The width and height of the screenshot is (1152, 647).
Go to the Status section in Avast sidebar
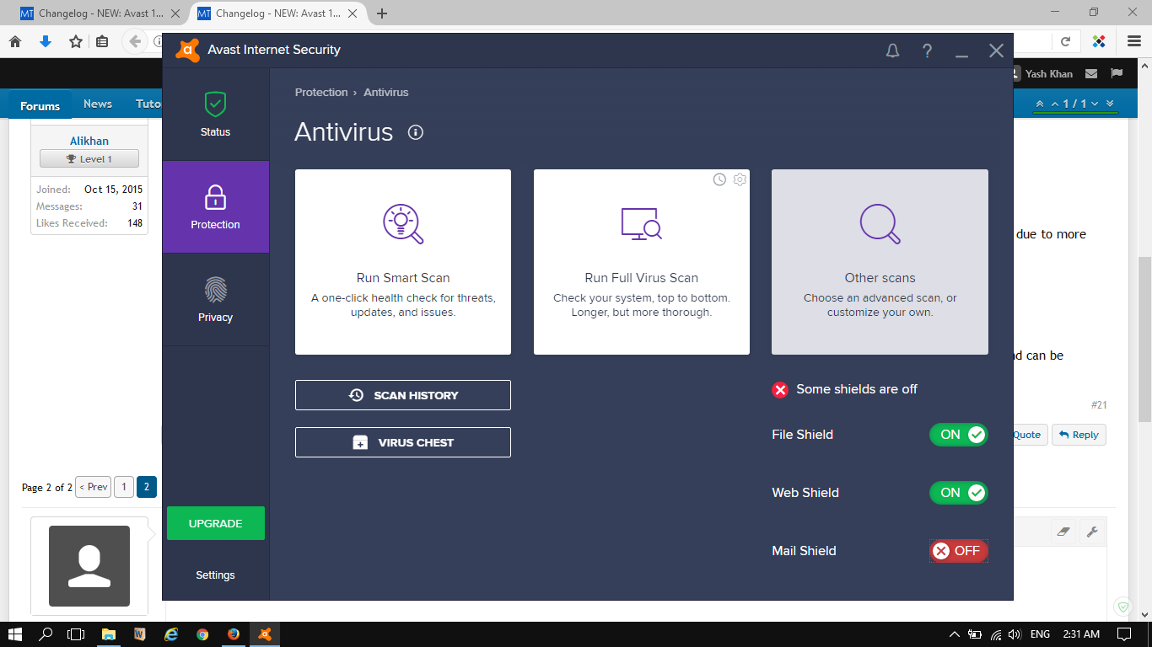coord(216,115)
